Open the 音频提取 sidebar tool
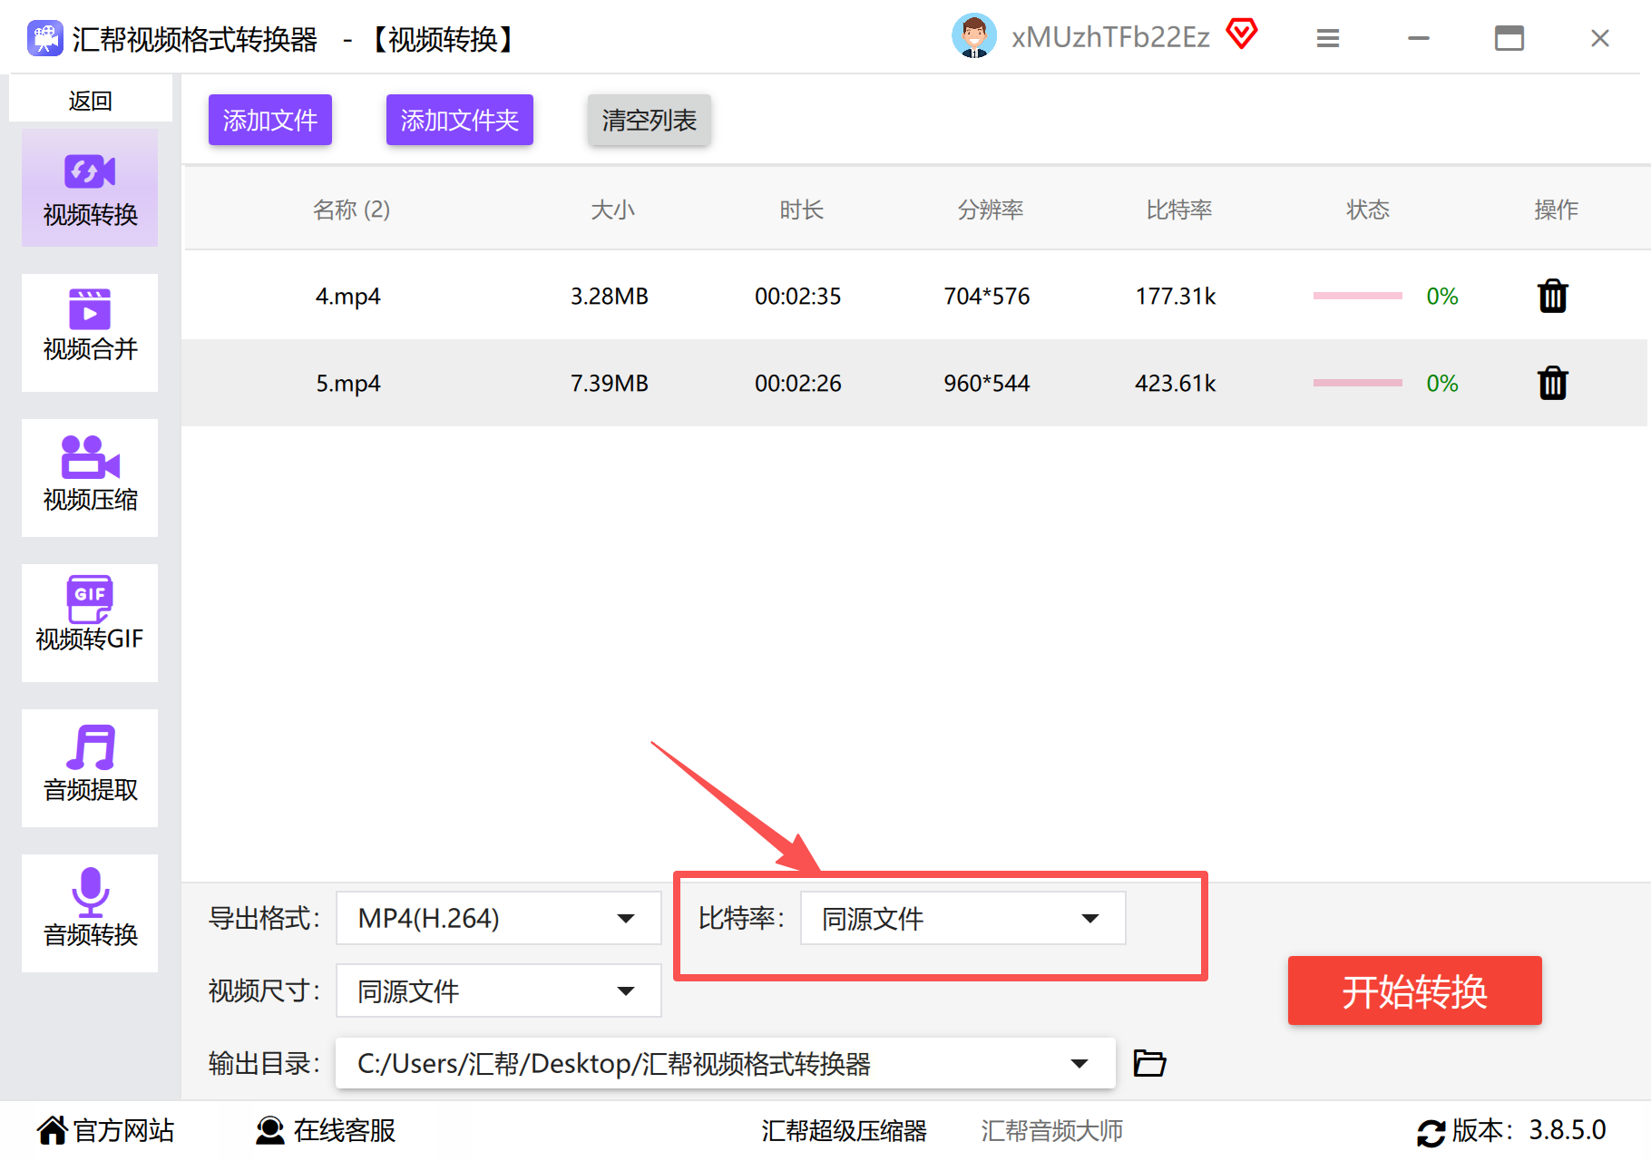The height and width of the screenshot is (1161, 1651). [x=90, y=767]
